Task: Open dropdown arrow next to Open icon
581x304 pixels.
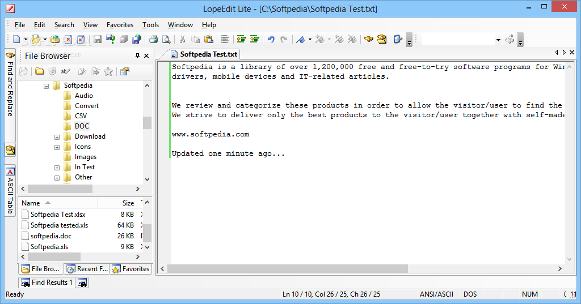Action: pyautogui.click(x=45, y=39)
